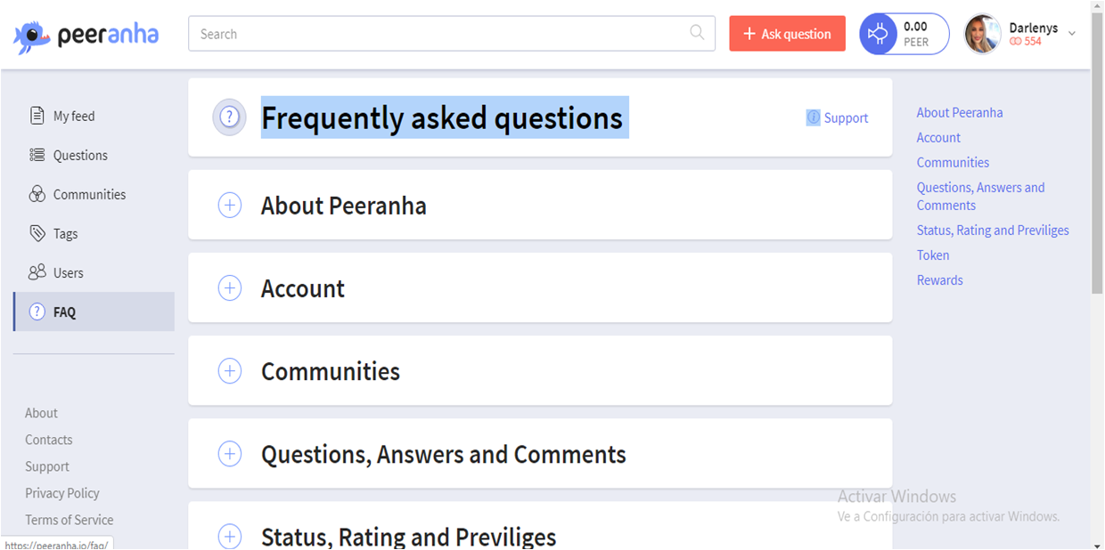The width and height of the screenshot is (1105, 550).
Task: Open Users in sidebar
Action: coord(94,272)
